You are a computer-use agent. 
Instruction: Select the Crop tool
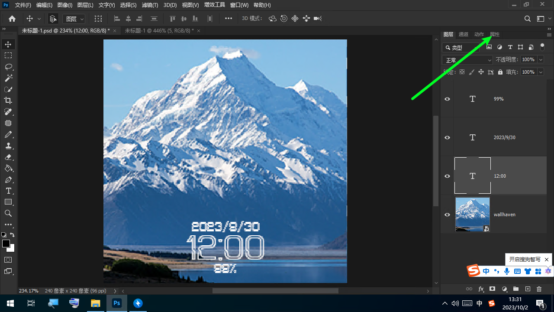pyautogui.click(x=8, y=101)
